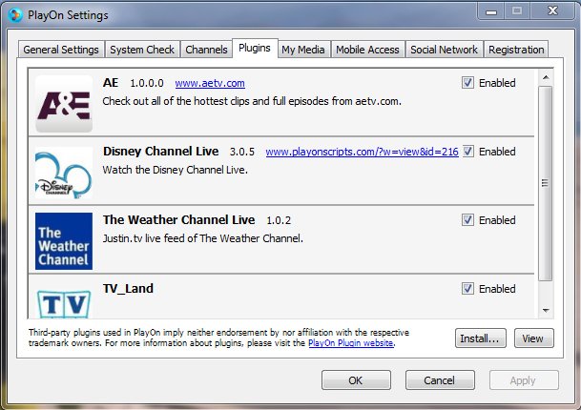Click the plugin list scrollbar thumb
This screenshot has height=410, width=581.
click(546, 183)
